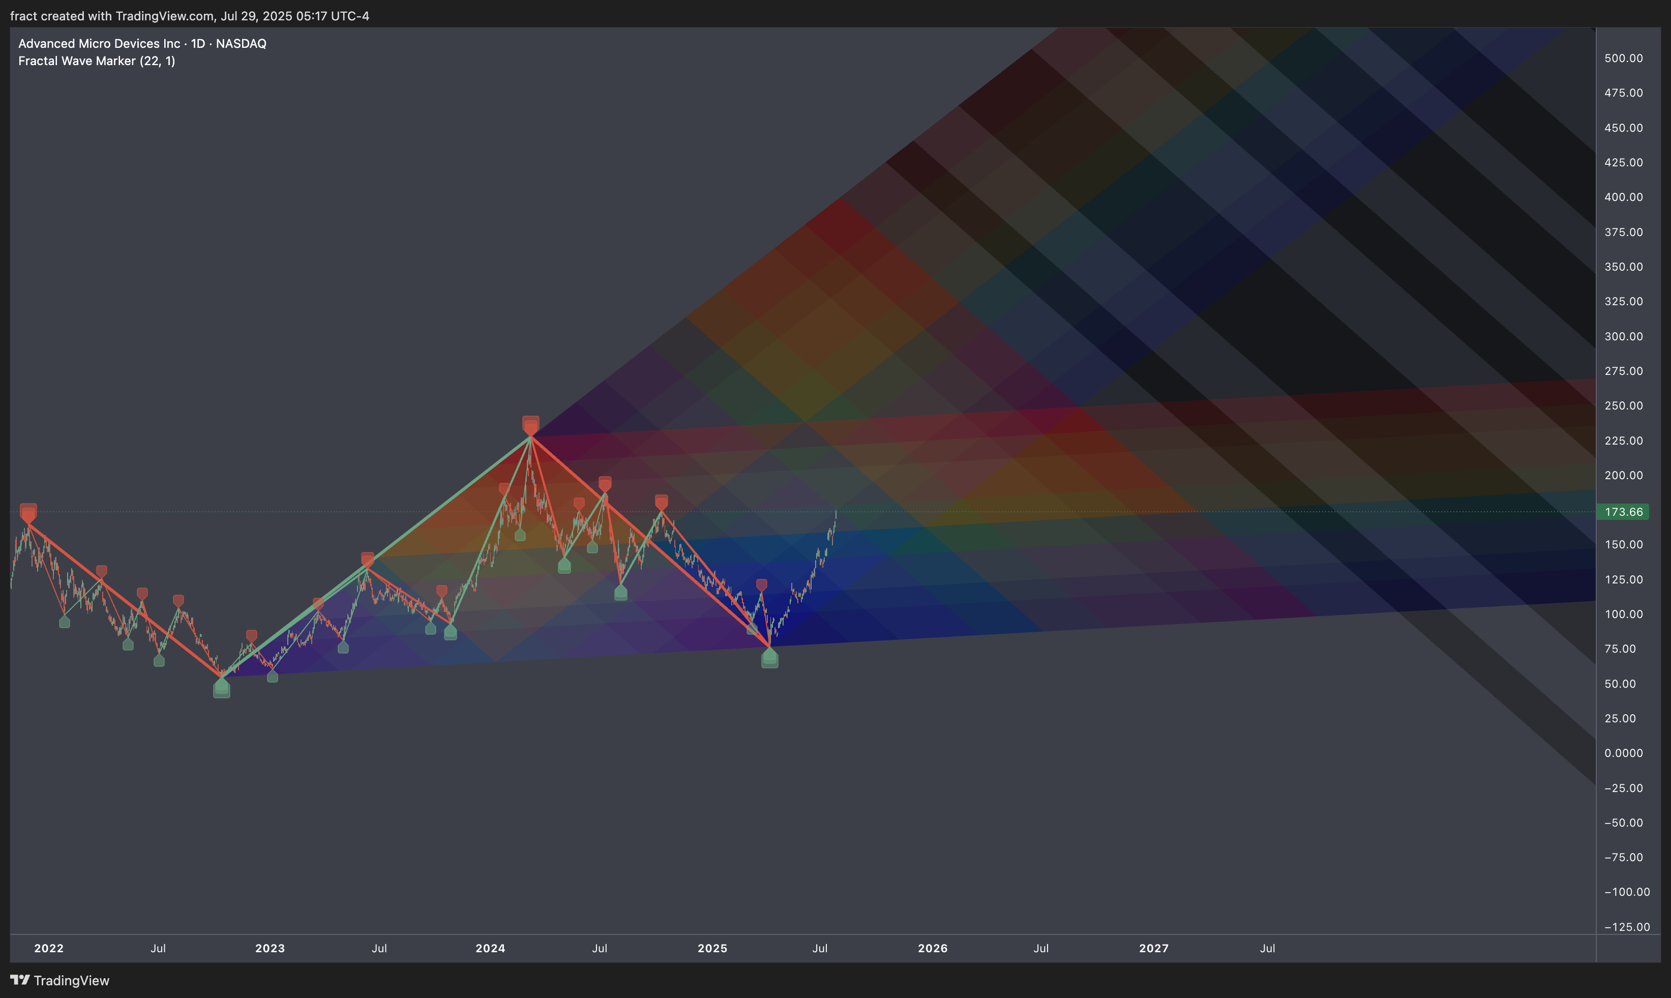Click the 0.0000 price axis label

click(x=1623, y=753)
